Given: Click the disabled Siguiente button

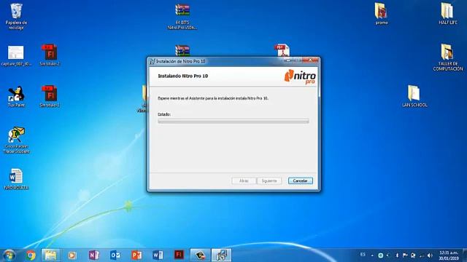Looking at the screenshot, I should click(269, 180).
